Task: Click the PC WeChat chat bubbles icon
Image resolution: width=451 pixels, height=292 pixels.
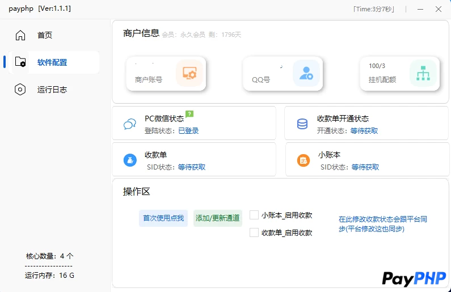Action: (x=130, y=124)
